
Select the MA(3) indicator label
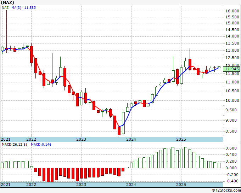click(x=16, y=7)
